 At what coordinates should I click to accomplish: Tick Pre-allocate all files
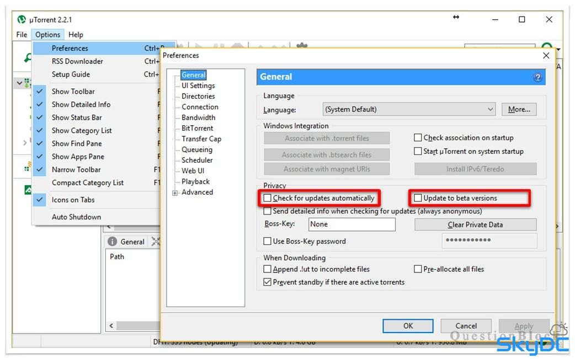point(418,269)
